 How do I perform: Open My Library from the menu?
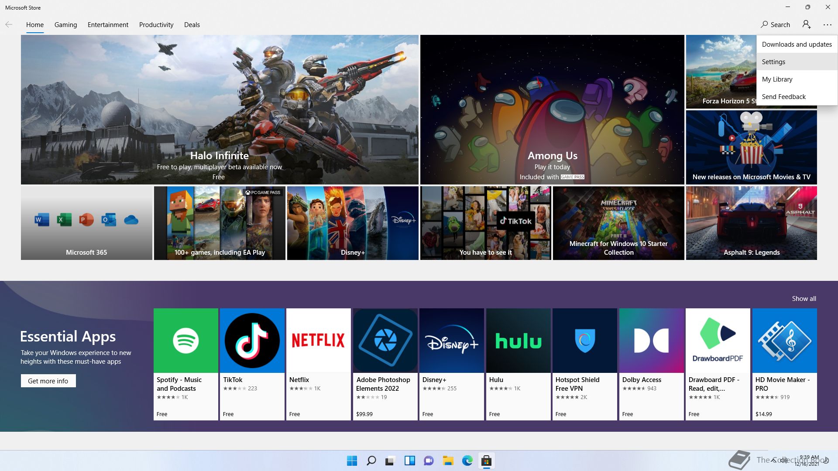797,79
